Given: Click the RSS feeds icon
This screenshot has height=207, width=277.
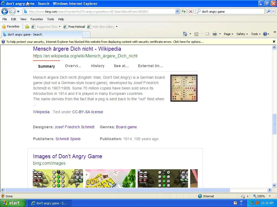Looking at the screenshot, I should point(196,34).
